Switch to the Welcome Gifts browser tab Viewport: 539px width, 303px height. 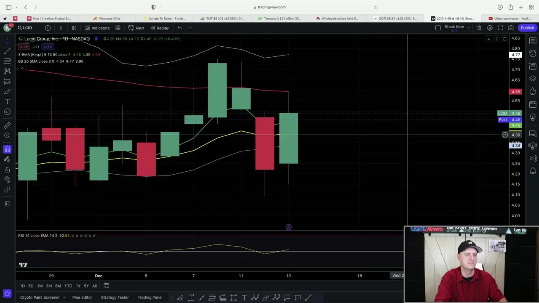click(x=107, y=19)
